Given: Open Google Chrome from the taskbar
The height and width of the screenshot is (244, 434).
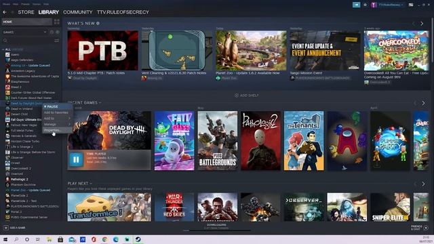Looking at the screenshot, I should [104, 239].
